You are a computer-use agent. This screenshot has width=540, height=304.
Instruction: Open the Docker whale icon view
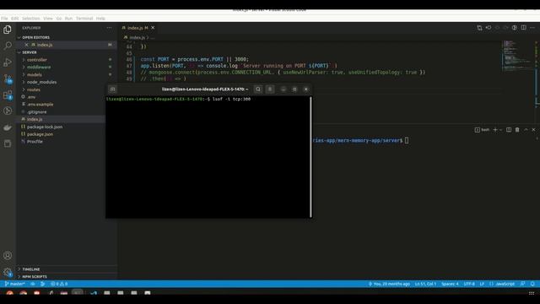pyautogui.click(x=8, y=128)
